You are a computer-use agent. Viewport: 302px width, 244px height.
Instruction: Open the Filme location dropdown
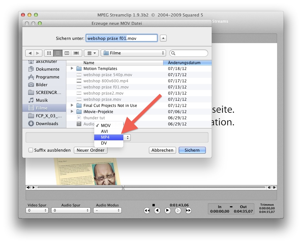(133, 53)
